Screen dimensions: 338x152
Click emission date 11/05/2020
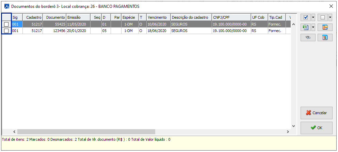tap(78, 25)
